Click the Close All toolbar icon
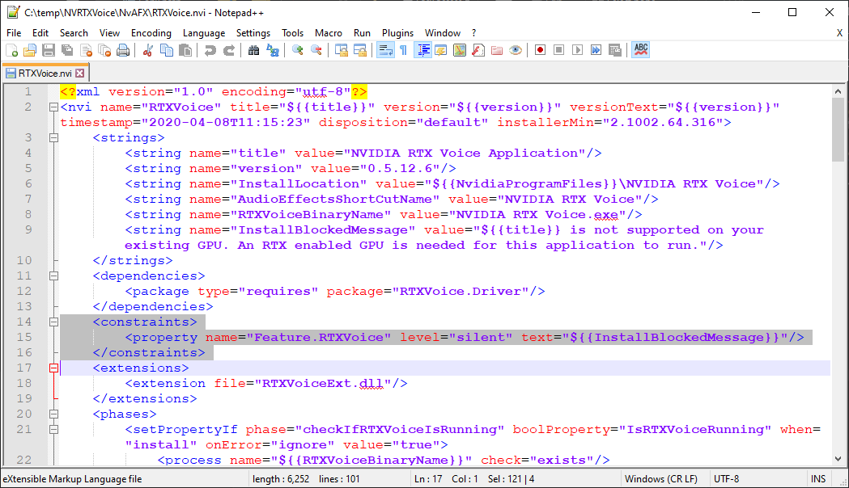 pyautogui.click(x=104, y=50)
